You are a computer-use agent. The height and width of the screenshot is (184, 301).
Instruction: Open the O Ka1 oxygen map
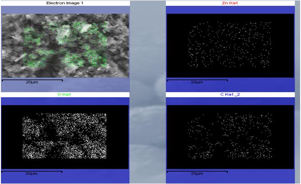[65, 137]
